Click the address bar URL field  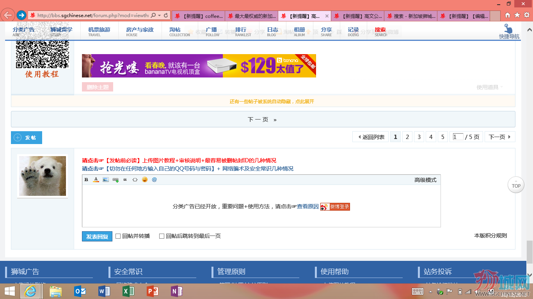pyautogui.click(x=92, y=16)
